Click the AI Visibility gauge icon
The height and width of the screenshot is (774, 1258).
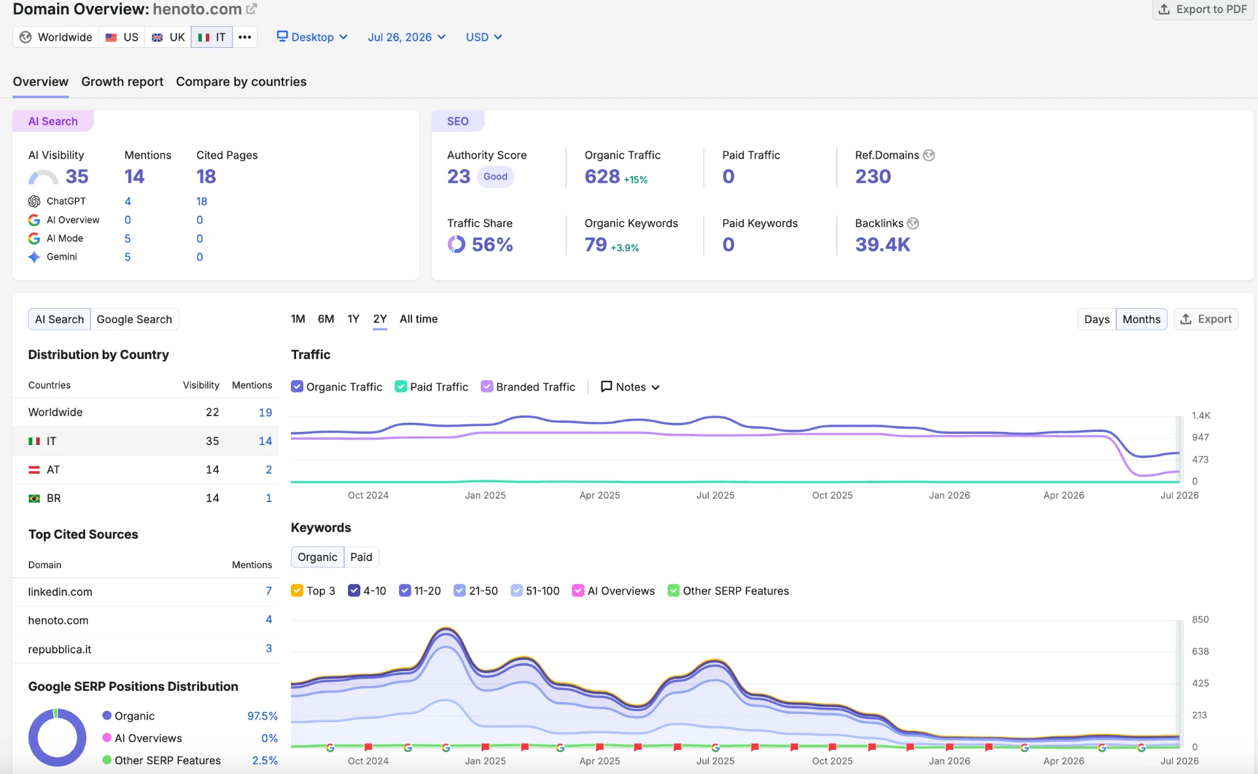click(43, 177)
